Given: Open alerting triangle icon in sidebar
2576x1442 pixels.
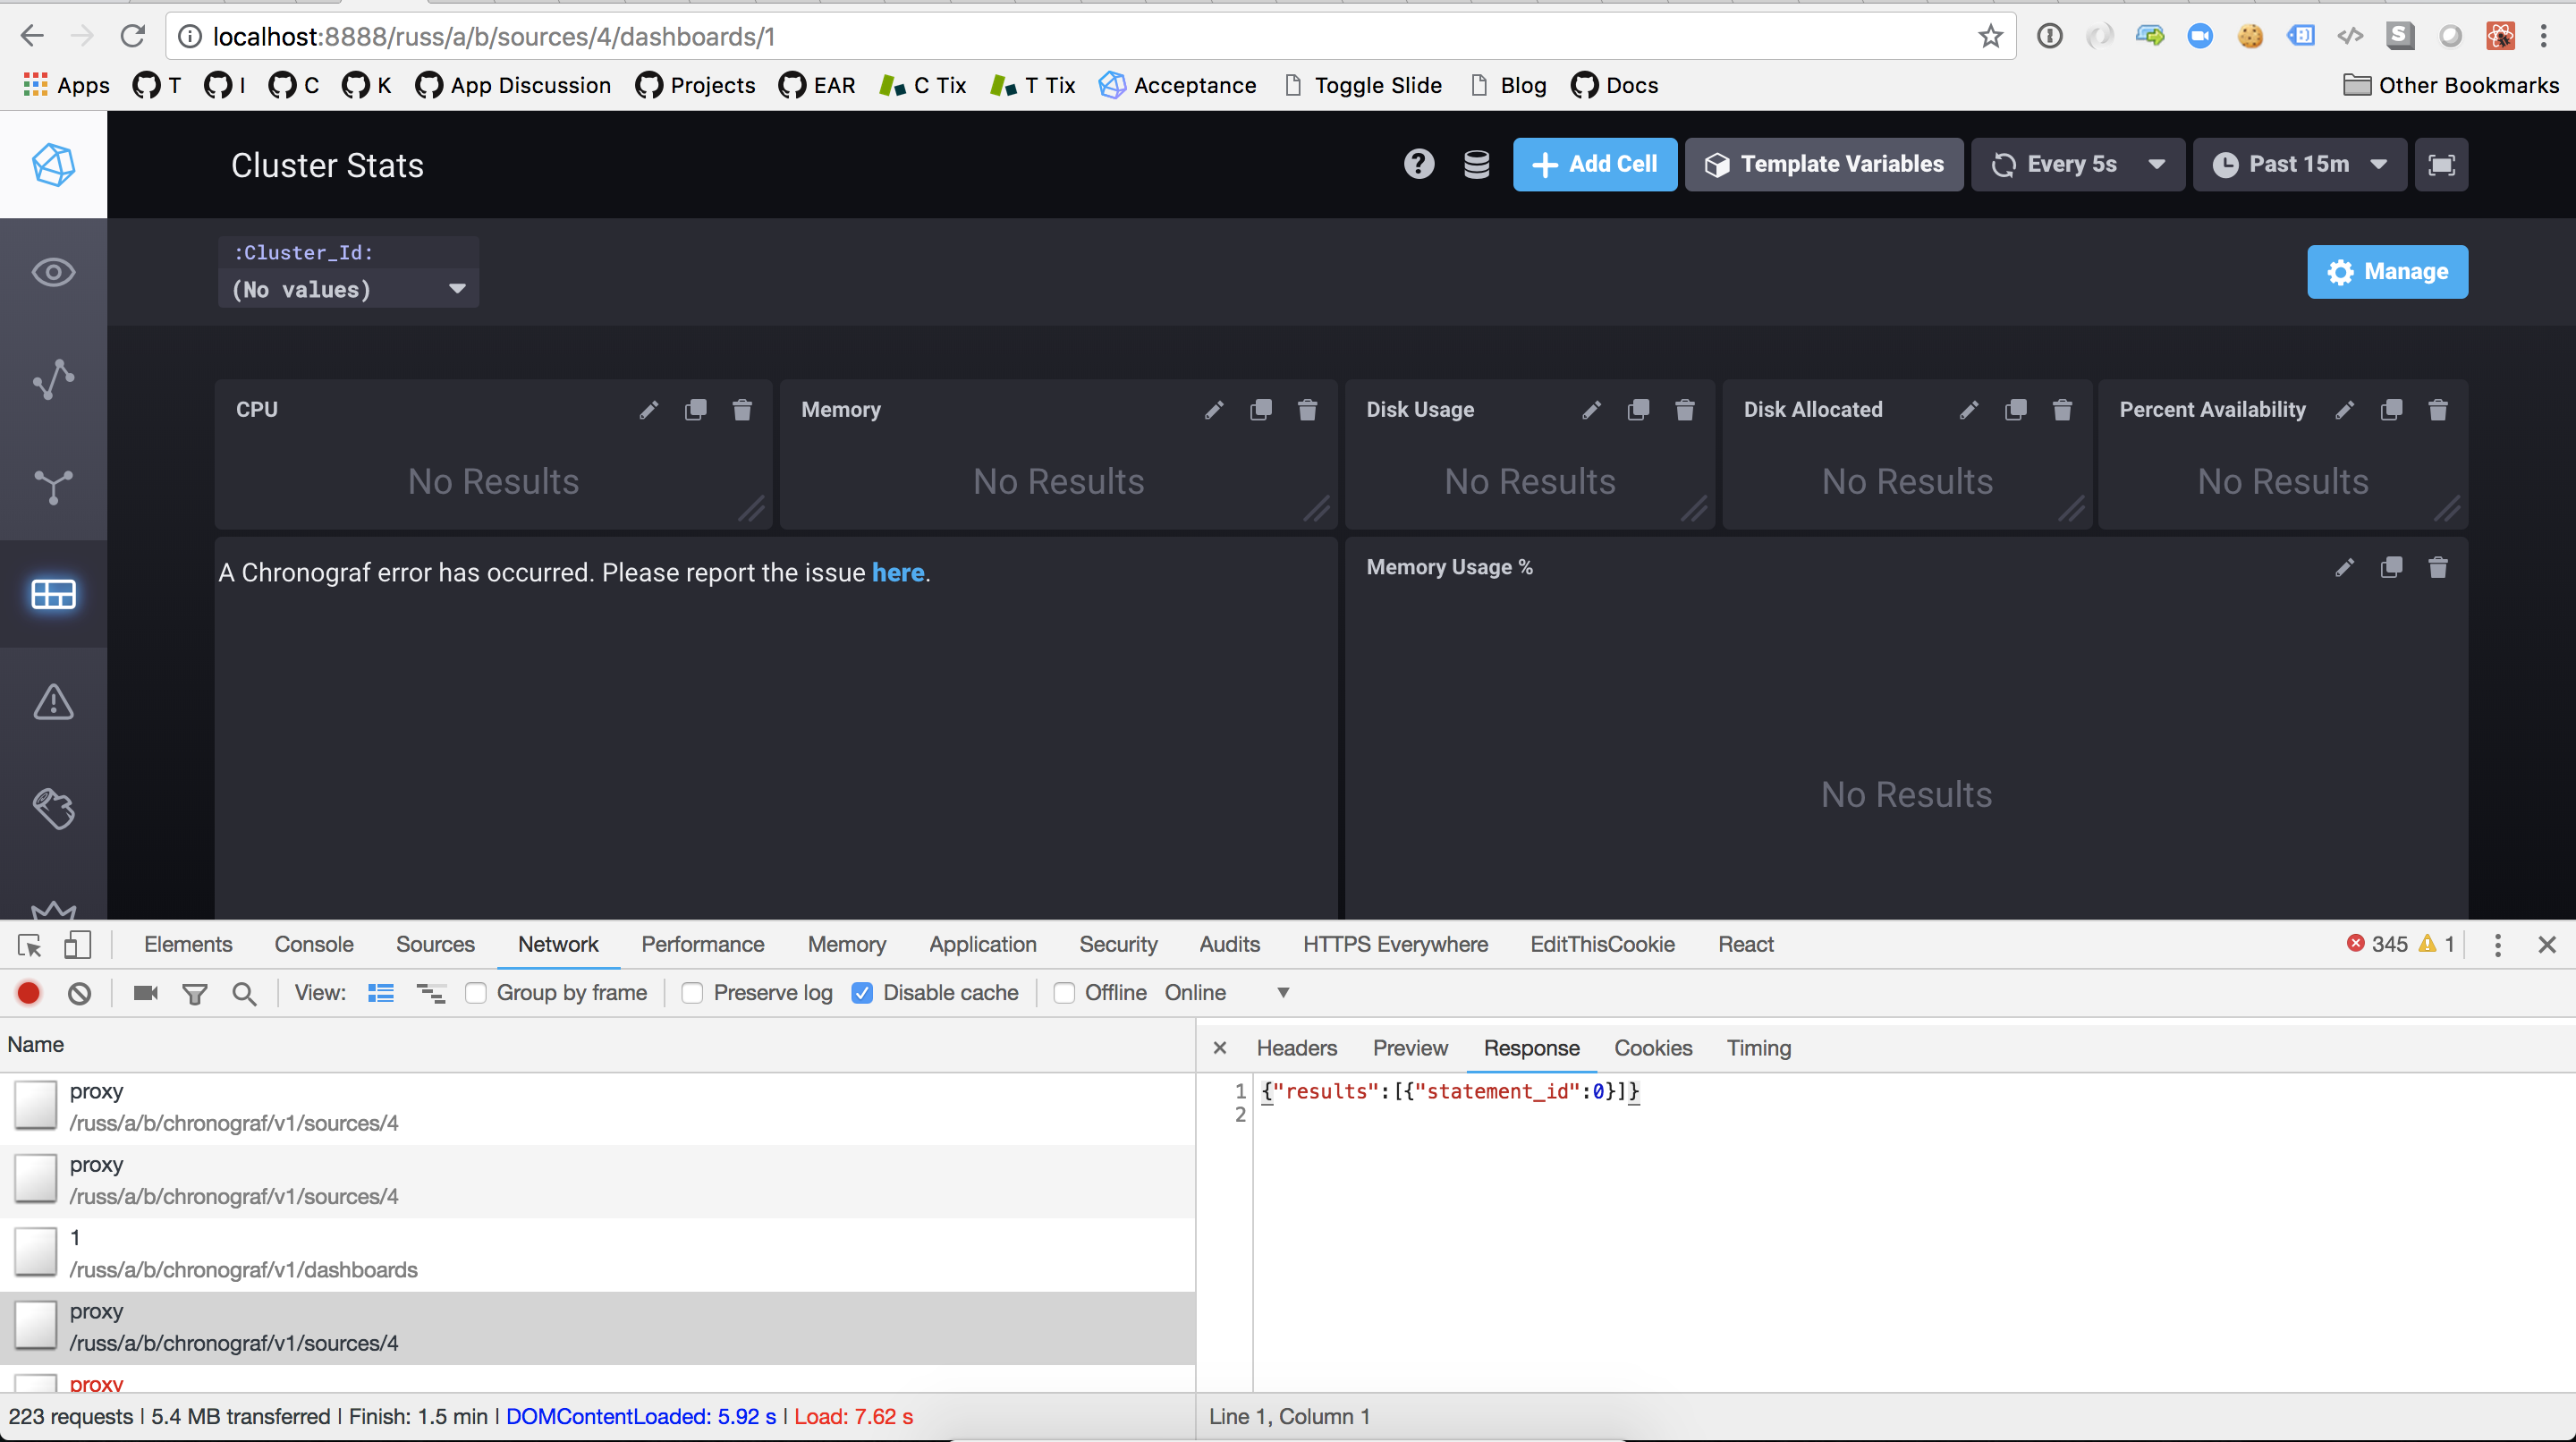Looking at the screenshot, I should [x=53, y=701].
